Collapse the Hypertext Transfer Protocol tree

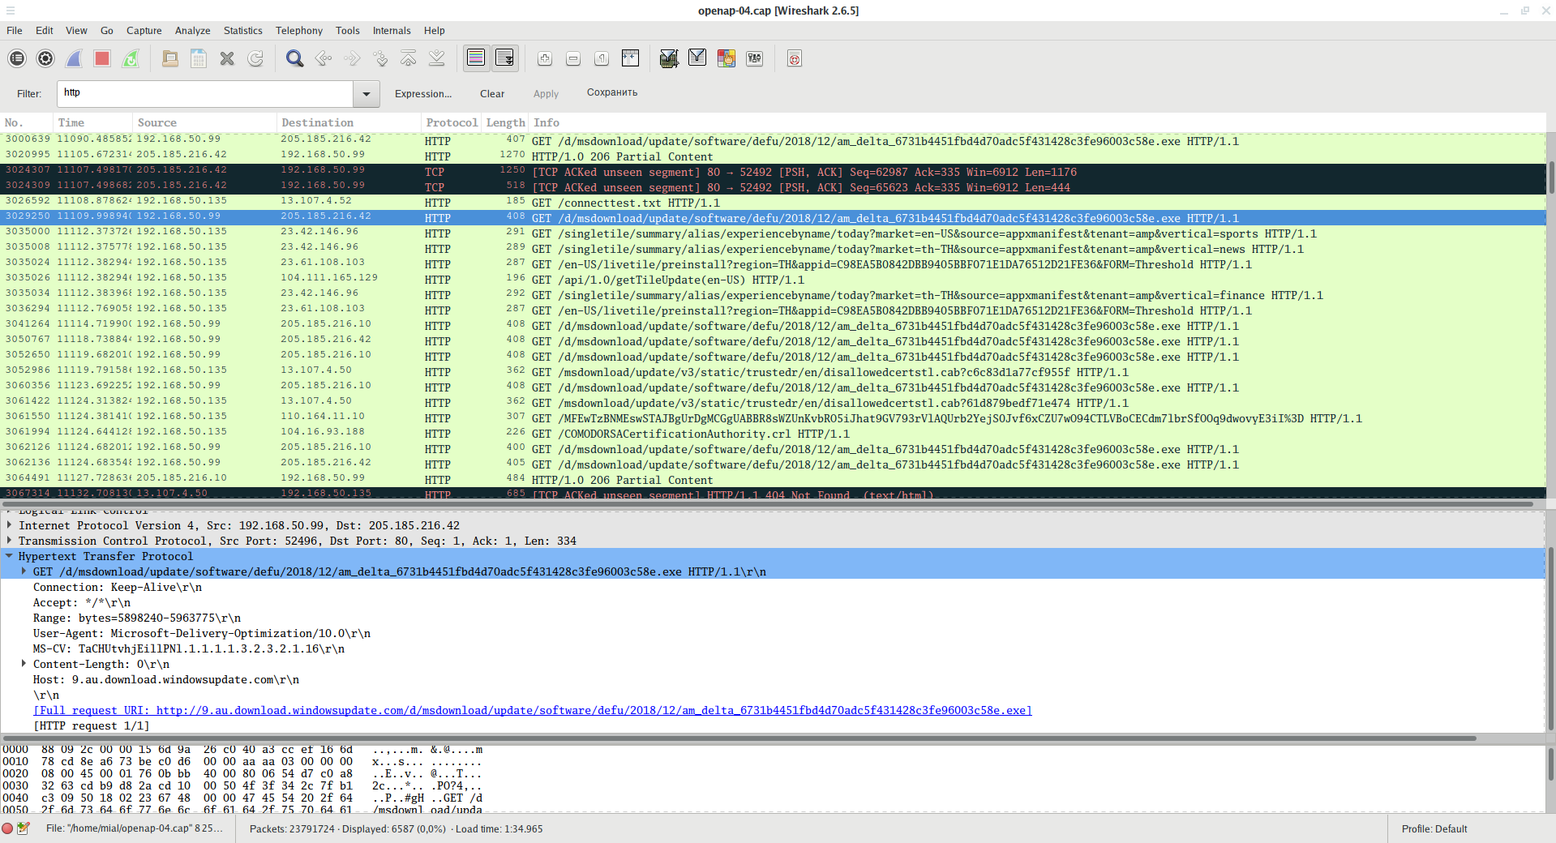[x=10, y=556]
